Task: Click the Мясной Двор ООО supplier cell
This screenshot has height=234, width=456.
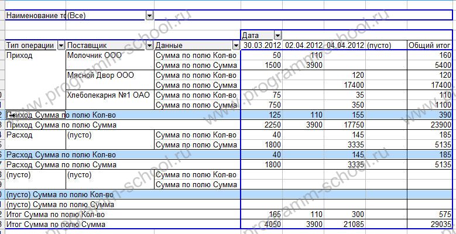Action: coord(100,75)
